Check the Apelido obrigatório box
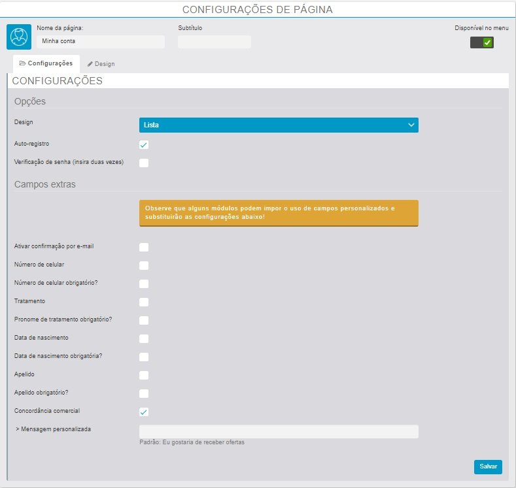This screenshot has width=516, height=488. [144, 393]
